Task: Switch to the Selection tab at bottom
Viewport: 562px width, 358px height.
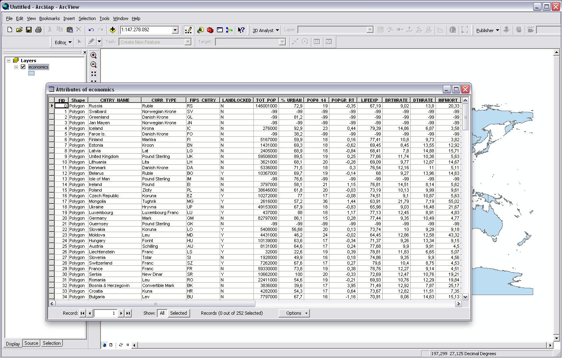Action: pos(52,343)
